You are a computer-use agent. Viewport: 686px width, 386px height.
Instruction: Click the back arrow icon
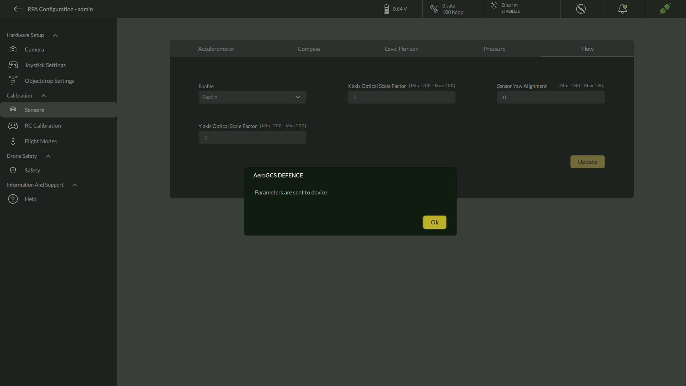pos(18,9)
